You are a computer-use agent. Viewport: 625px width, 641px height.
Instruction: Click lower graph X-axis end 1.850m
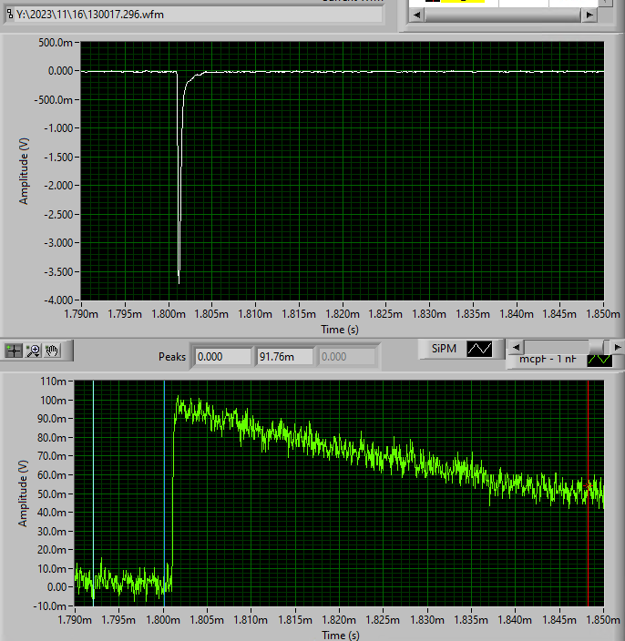pos(603,620)
